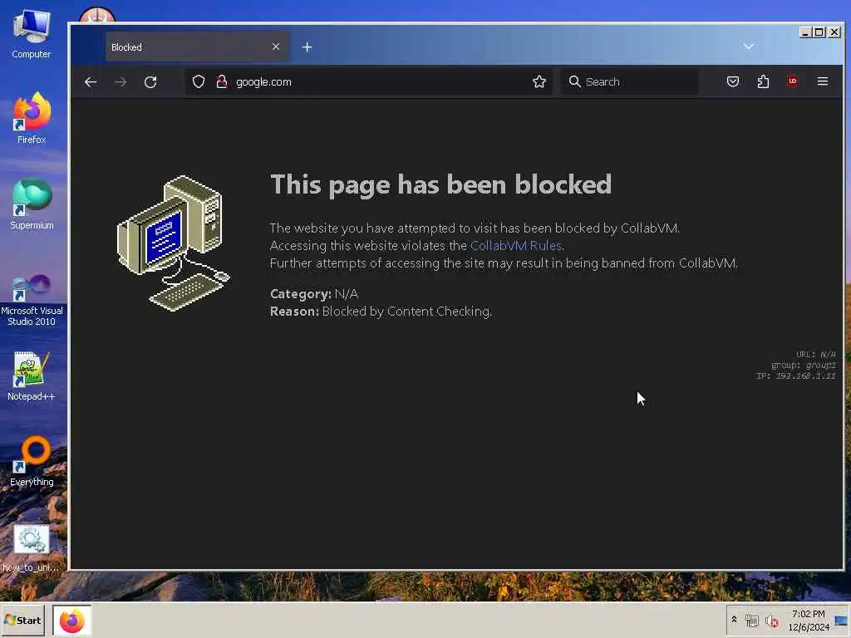Click the Search box in toolbar
This screenshot has width=851, height=638.
(x=630, y=82)
